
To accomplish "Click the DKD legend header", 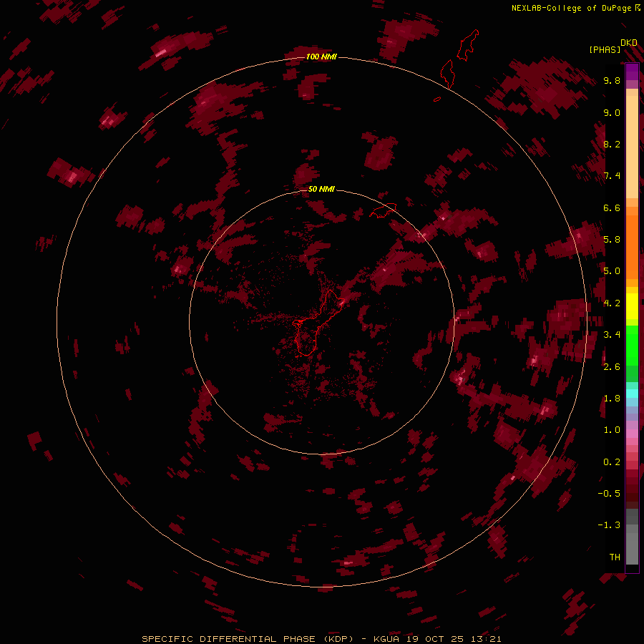I will 629,43.
